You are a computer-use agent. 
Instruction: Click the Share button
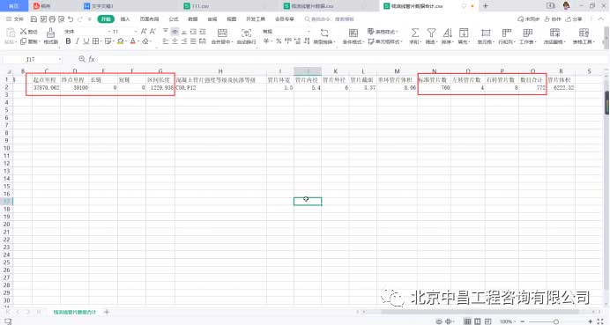click(x=574, y=19)
